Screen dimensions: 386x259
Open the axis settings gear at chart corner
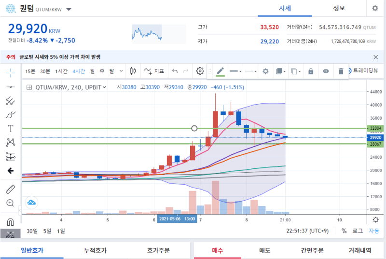click(x=376, y=219)
